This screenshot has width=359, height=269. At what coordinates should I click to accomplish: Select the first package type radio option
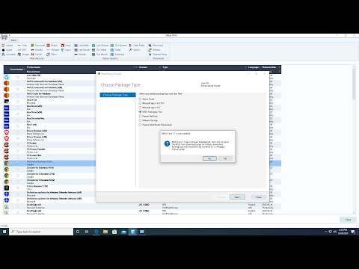(x=140, y=99)
